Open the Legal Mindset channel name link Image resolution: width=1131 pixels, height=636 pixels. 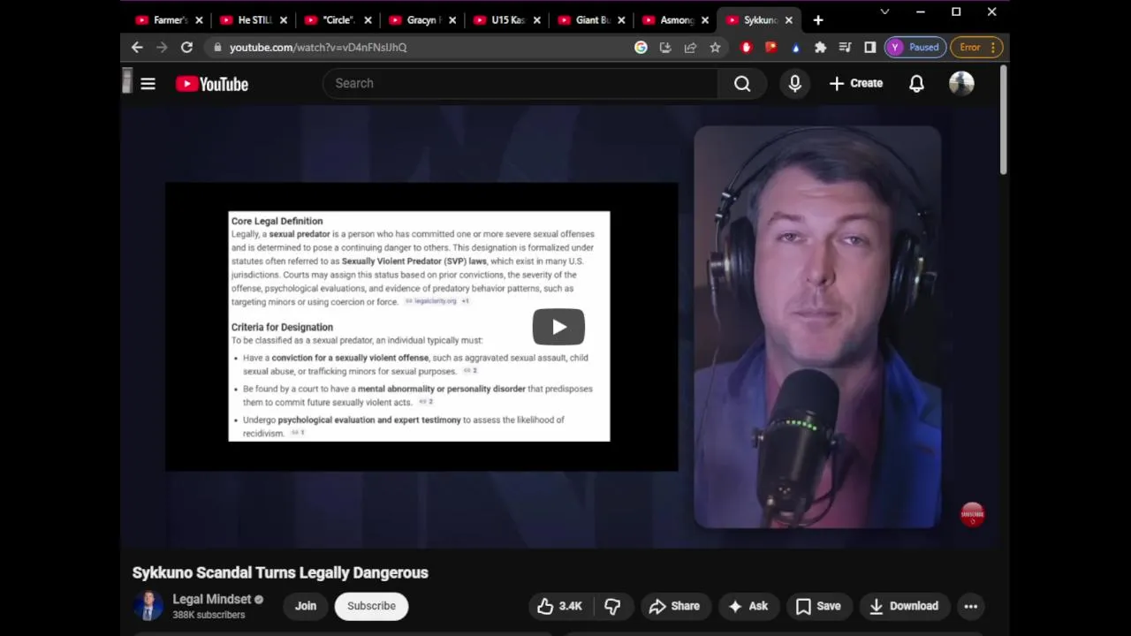pyautogui.click(x=212, y=599)
